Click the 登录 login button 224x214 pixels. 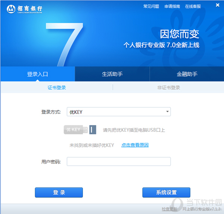[59, 192]
